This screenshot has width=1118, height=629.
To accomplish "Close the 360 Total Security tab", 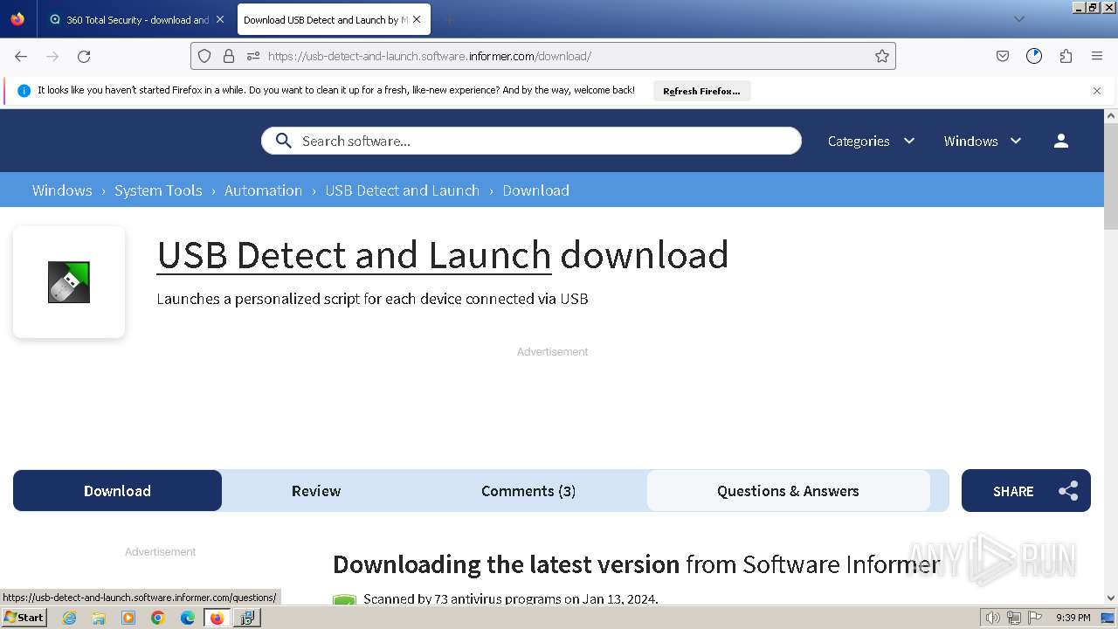I will [x=220, y=19].
